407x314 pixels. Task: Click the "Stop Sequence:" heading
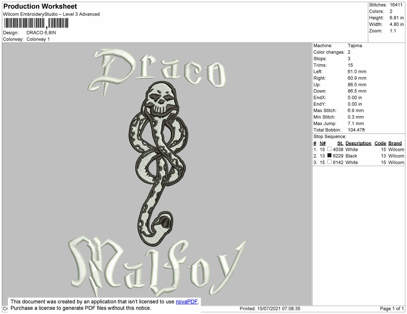tap(330, 136)
